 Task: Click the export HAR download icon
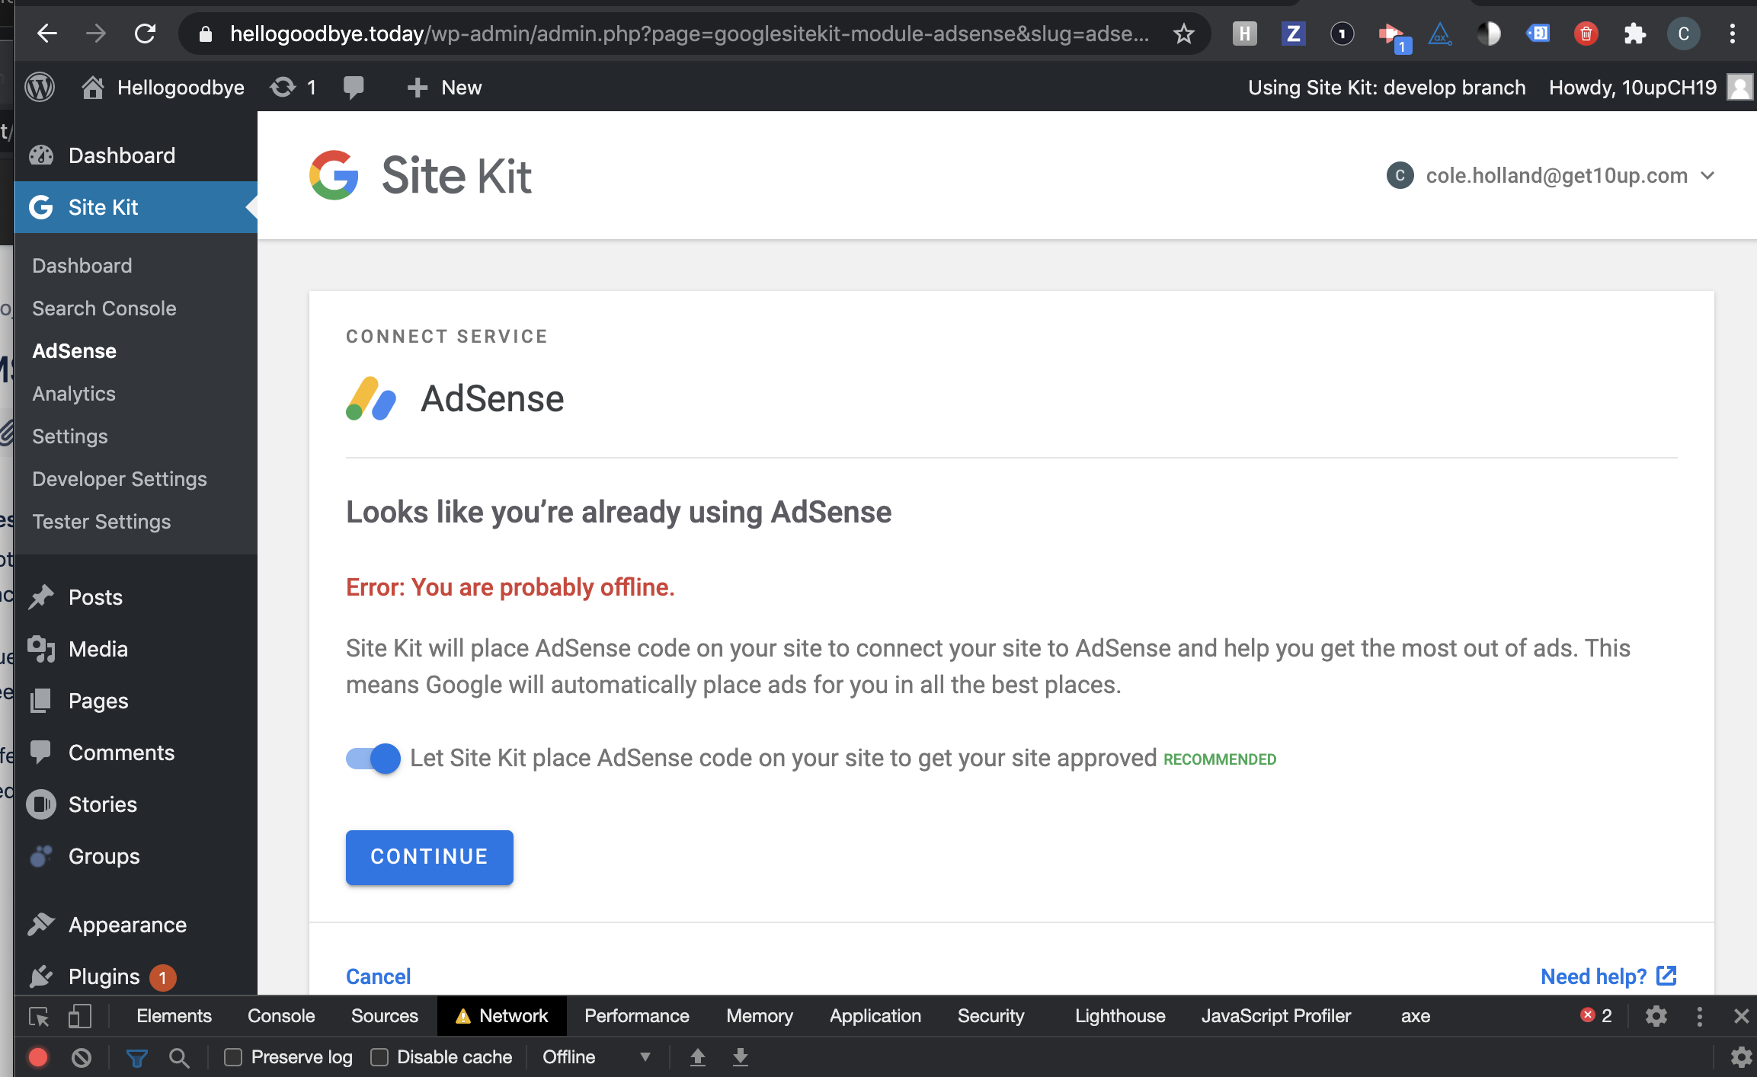740,1057
